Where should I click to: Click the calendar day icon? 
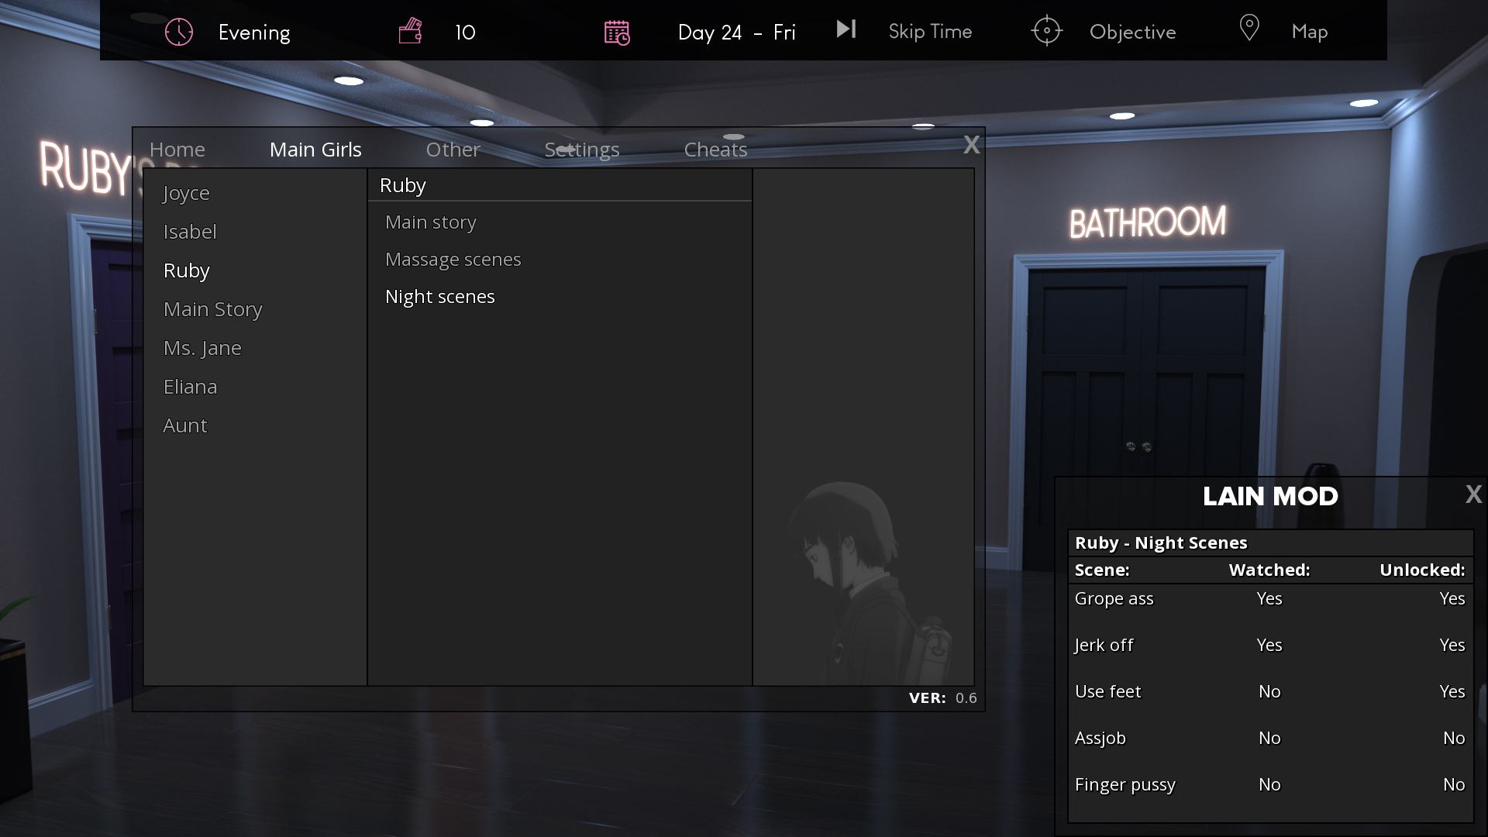[x=617, y=33]
